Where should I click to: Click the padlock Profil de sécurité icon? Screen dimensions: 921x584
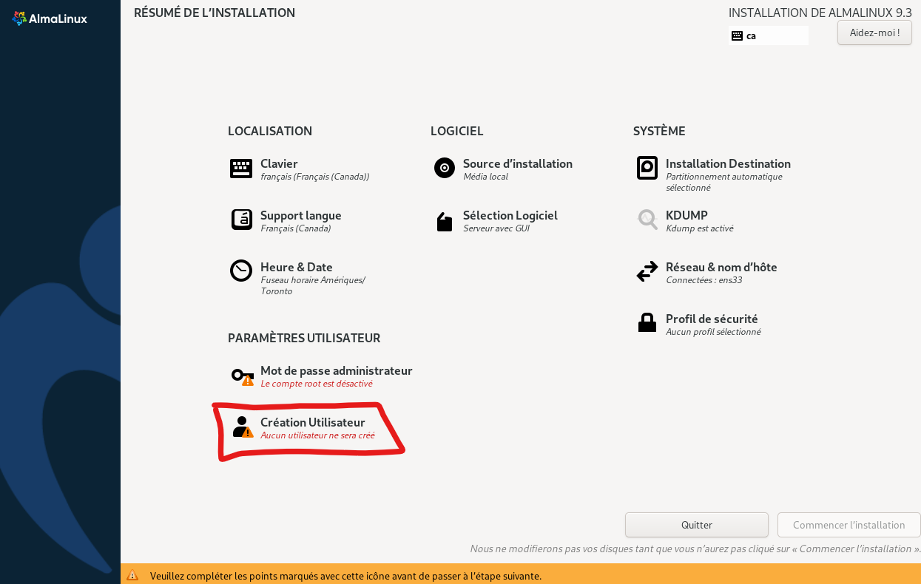pyautogui.click(x=647, y=322)
